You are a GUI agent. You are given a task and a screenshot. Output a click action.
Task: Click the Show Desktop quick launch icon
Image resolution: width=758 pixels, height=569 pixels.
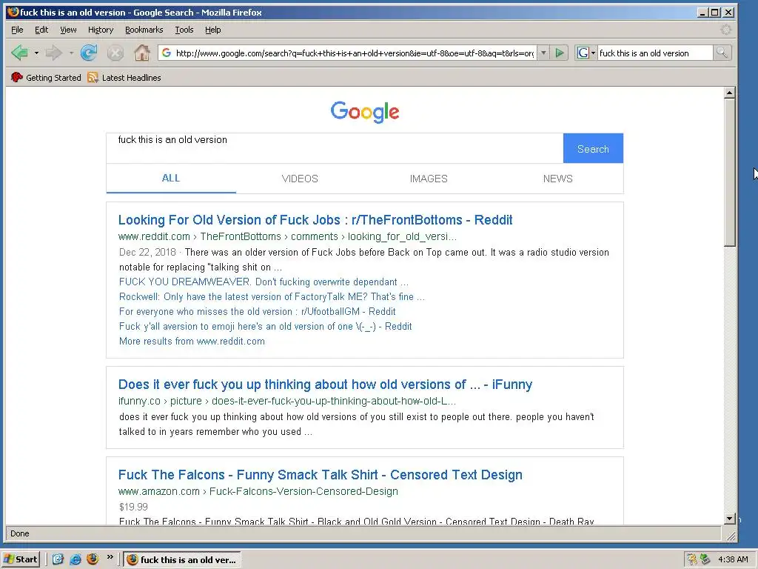pyautogui.click(x=58, y=559)
